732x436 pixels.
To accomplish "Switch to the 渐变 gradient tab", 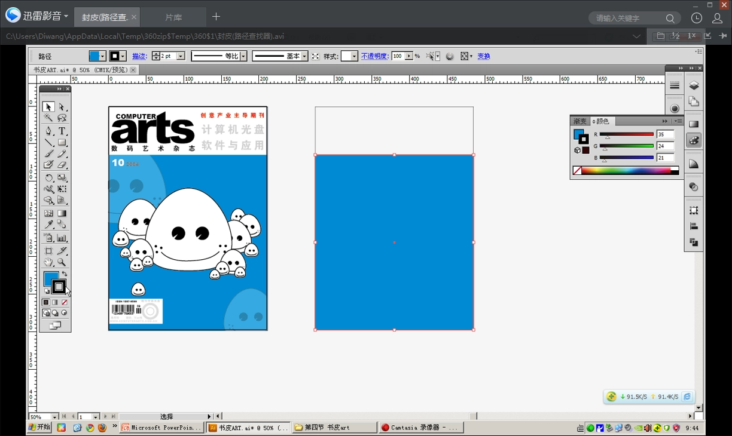I will (x=580, y=121).
